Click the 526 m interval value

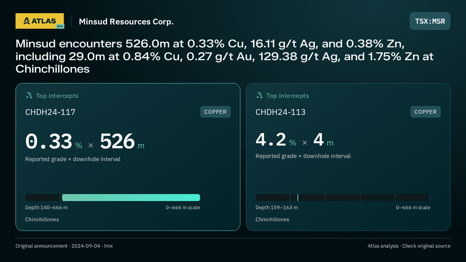click(x=117, y=141)
